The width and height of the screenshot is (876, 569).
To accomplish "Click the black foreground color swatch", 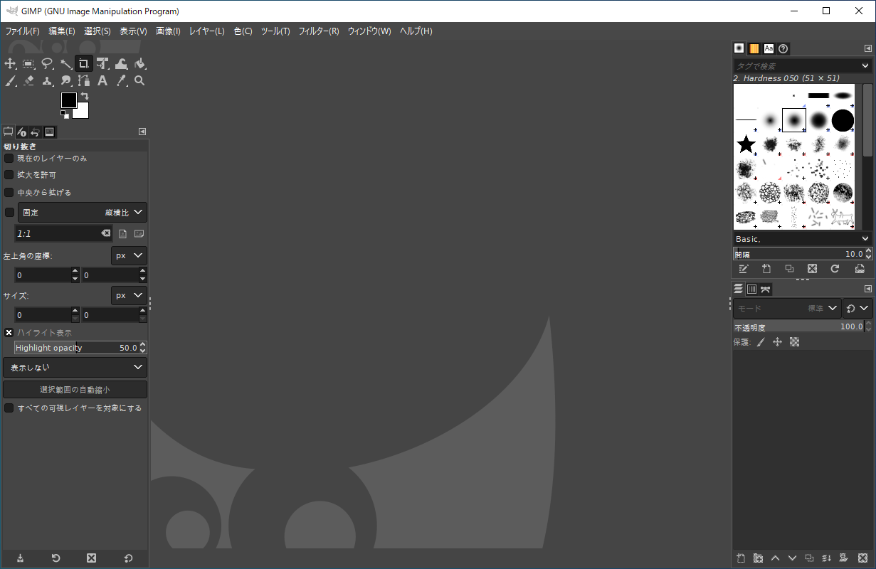I will (68, 100).
